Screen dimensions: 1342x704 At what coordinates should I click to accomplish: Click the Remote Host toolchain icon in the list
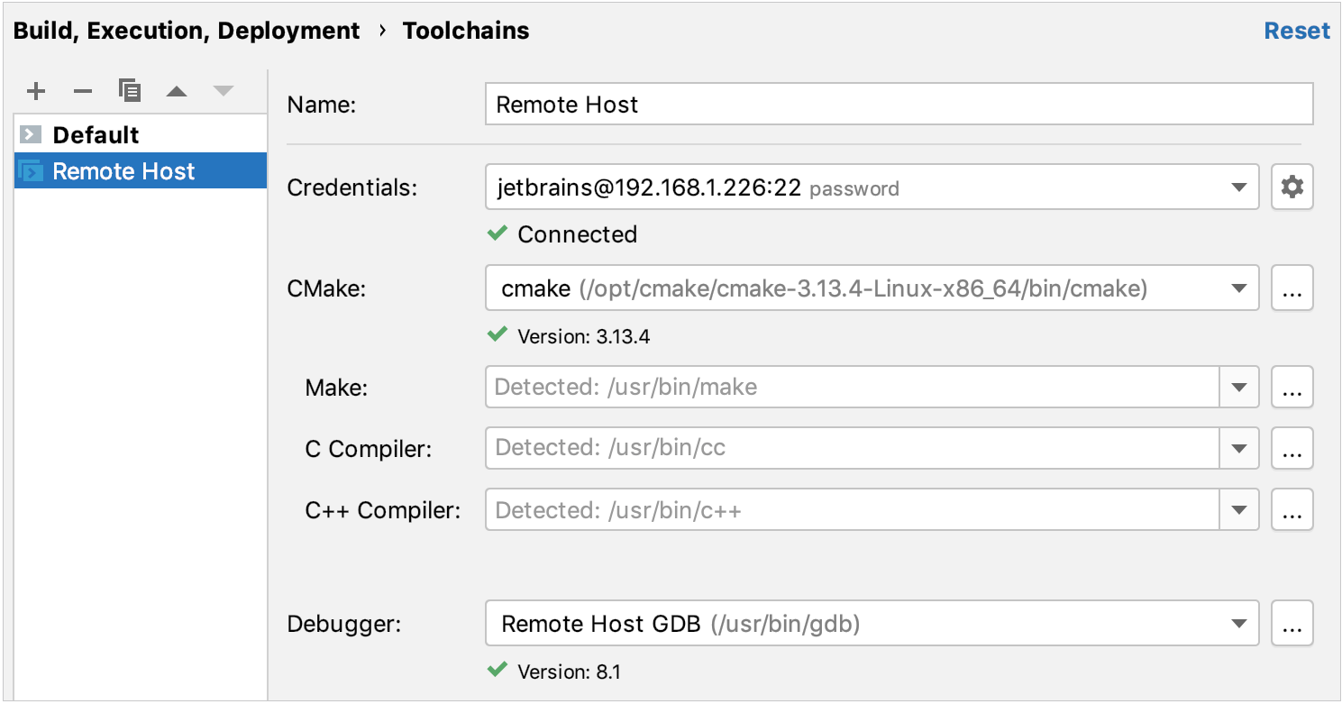pos(30,170)
